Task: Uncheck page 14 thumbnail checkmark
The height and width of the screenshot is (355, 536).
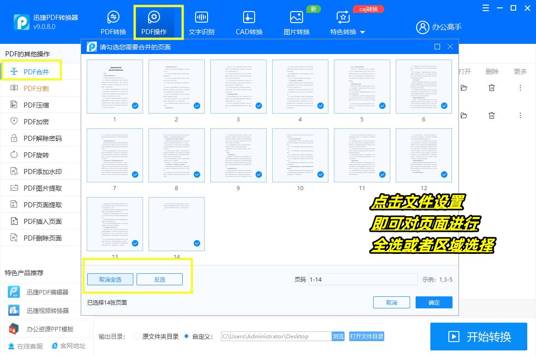Action: pyautogui.click(x=197, y=243)
